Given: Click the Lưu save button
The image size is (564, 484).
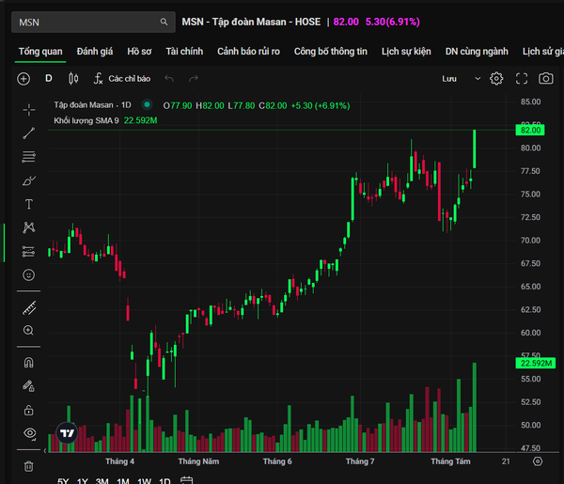Looking at the screenshot, I should [x=449, y=79].
